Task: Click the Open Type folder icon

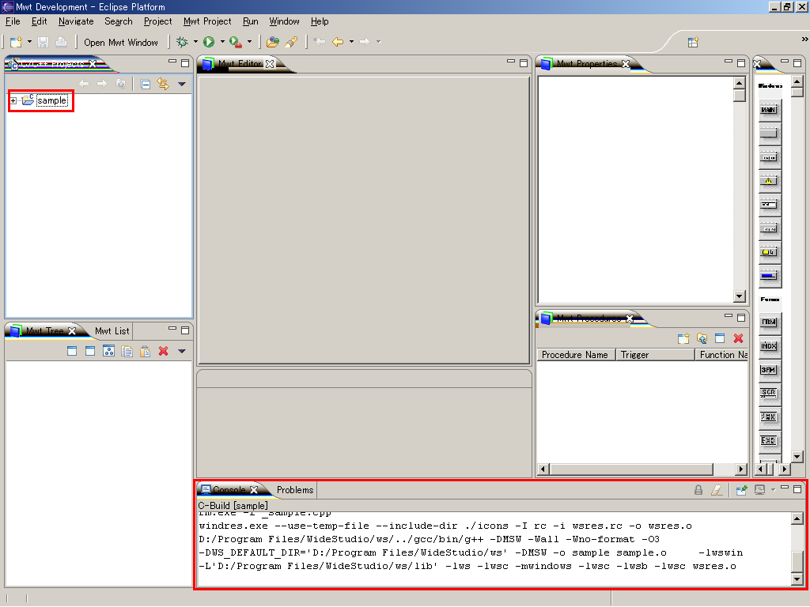Action: (273, 43)
